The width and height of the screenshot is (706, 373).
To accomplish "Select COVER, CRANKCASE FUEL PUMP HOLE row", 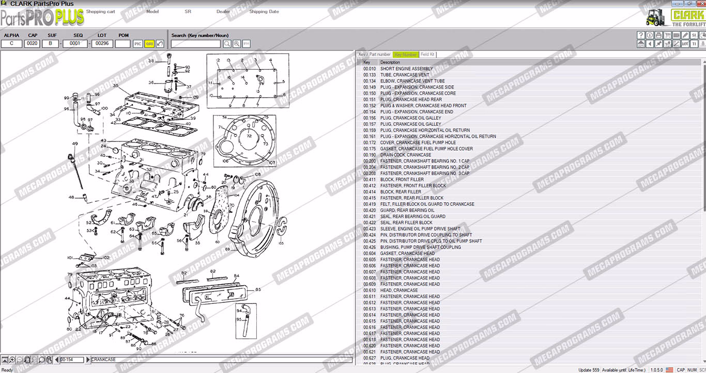I will point(529,142).
